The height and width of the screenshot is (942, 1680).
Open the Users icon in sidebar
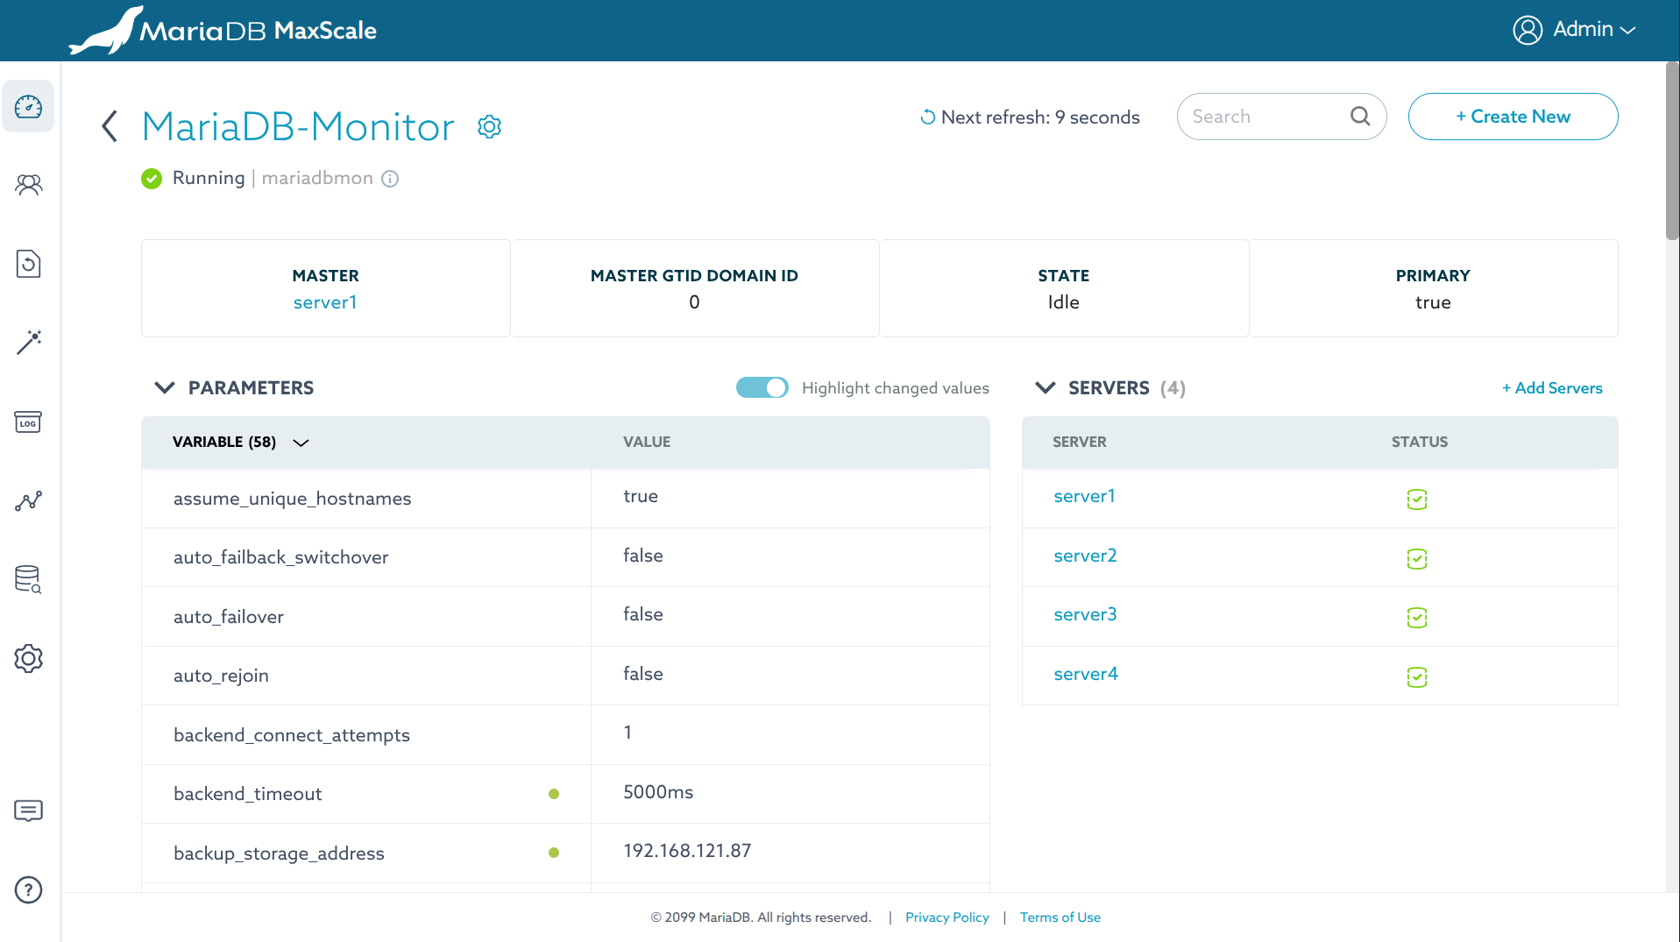[x=28, y=185]
